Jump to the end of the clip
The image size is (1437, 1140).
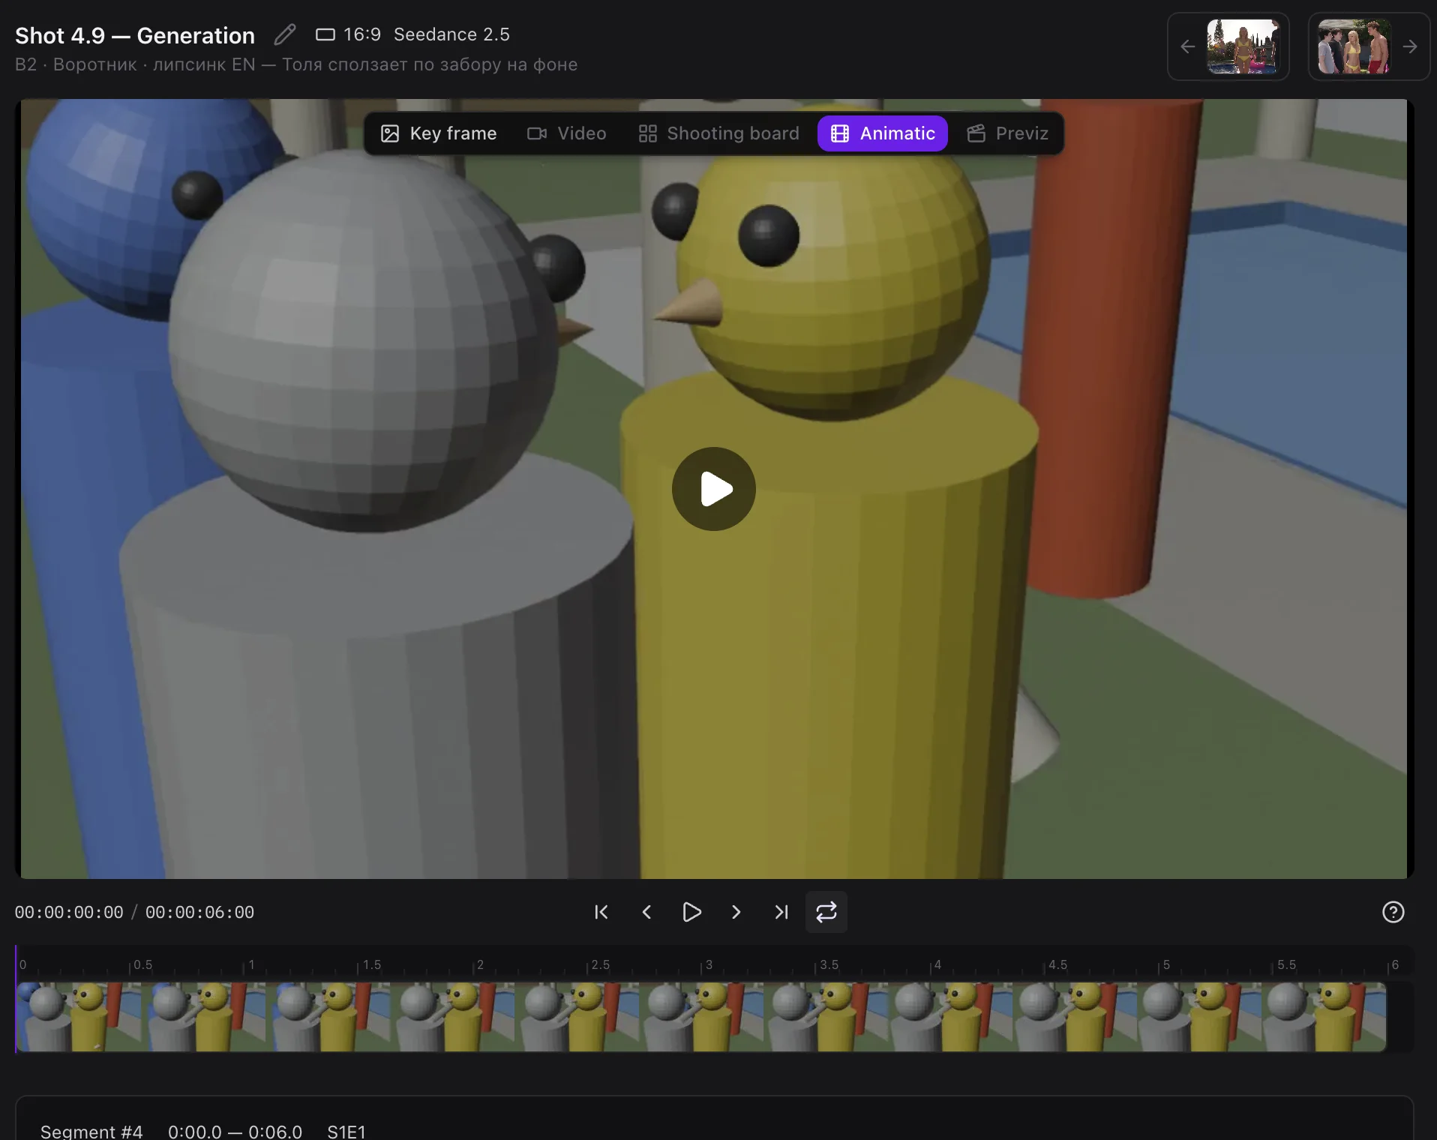tap(781, 912)
